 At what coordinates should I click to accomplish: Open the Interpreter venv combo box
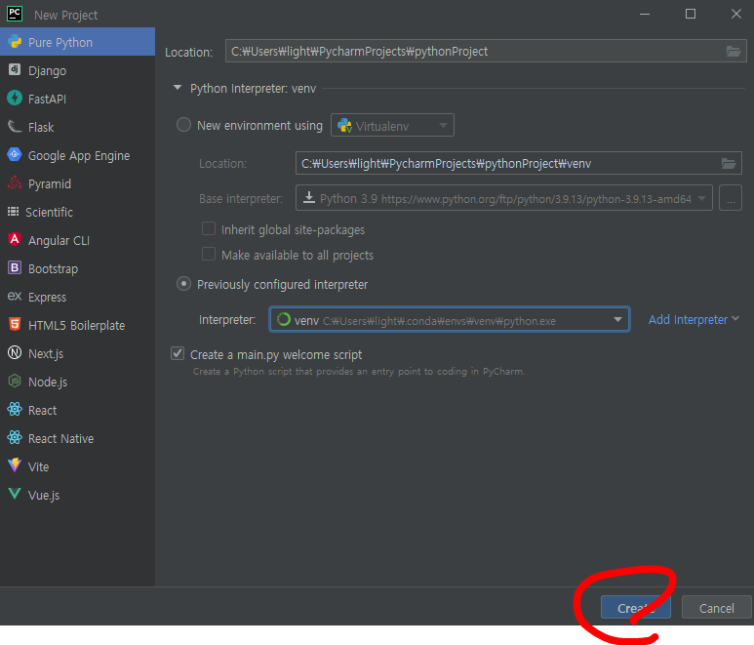click(450, 319)
